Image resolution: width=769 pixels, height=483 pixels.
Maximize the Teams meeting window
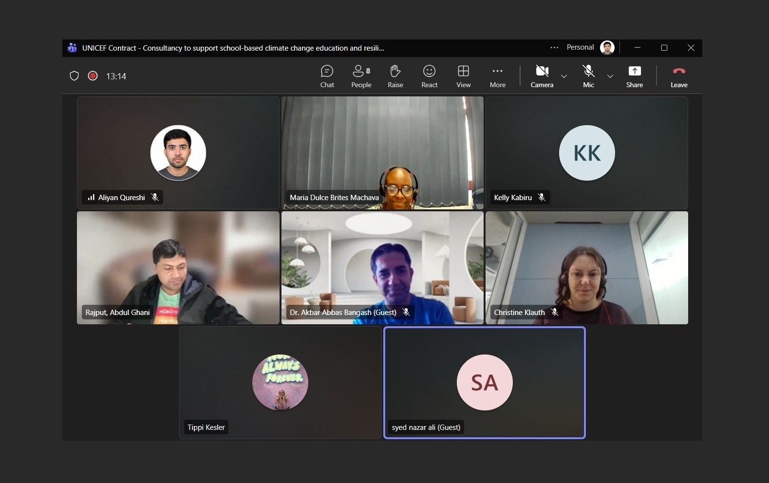pyautogui.click(x=664, y=48)
